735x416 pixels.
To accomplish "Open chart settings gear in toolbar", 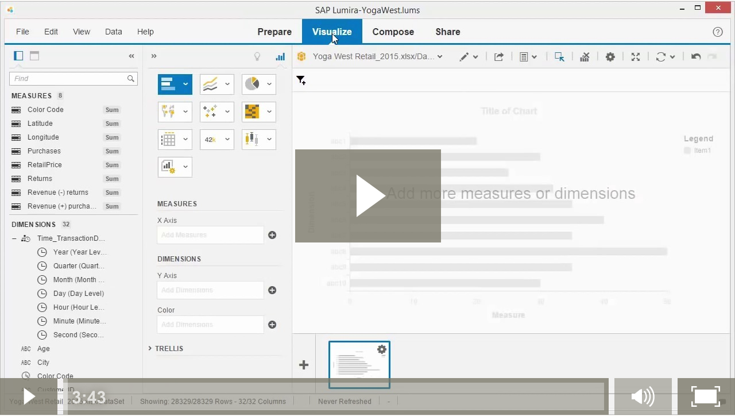I will tap(610, 57).
